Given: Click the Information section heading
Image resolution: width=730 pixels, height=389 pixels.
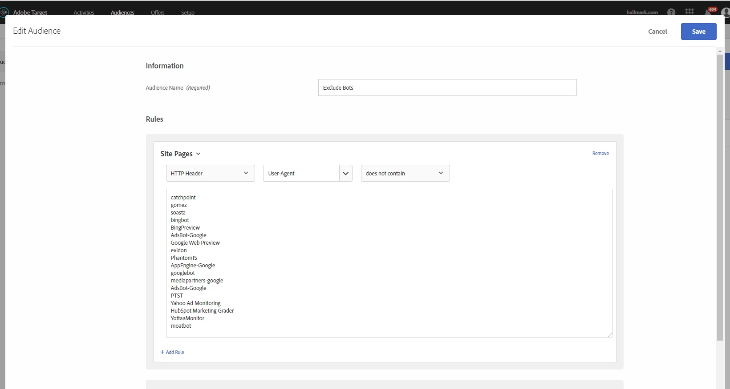Looking at the screenshot, I should pyautogui.click(x=165, y=66).
